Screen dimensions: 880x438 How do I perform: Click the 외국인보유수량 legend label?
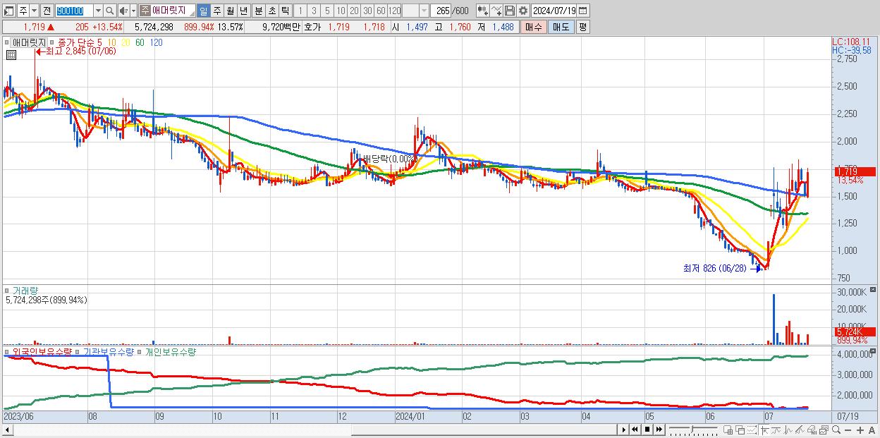click(x=42, y=351)
